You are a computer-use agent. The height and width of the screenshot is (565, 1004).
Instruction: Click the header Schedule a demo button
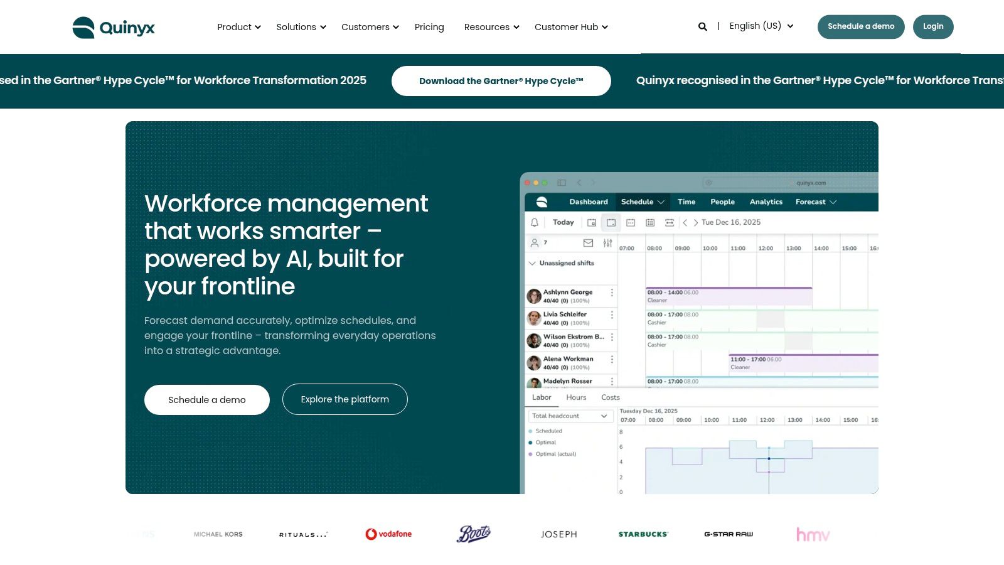[861, 26]
